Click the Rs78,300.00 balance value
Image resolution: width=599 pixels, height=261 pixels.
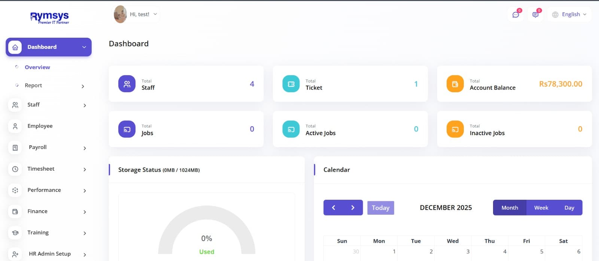click(x=560, y=84)
